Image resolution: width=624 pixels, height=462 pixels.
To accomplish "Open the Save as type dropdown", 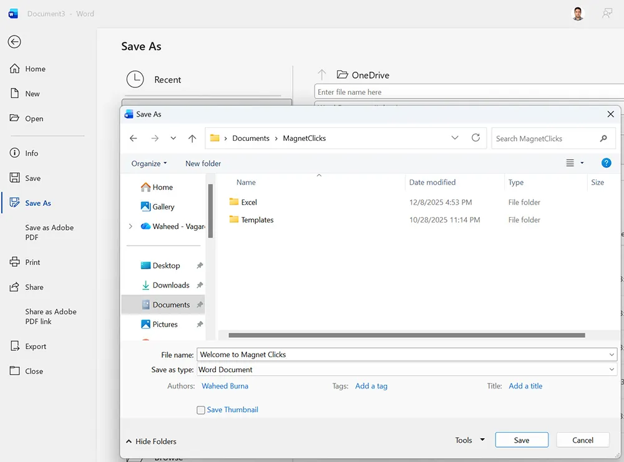I will point(611,369).
